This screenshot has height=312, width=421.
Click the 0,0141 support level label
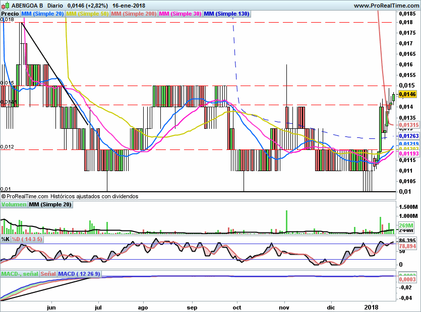[9, 102]
